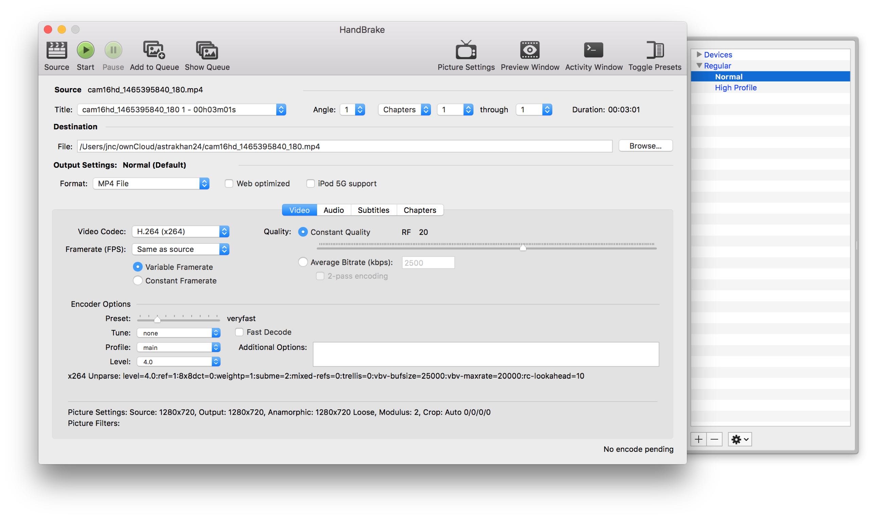Click the Browse... destination button
This screenshot has height=519, width=870.
pos(646,146)
